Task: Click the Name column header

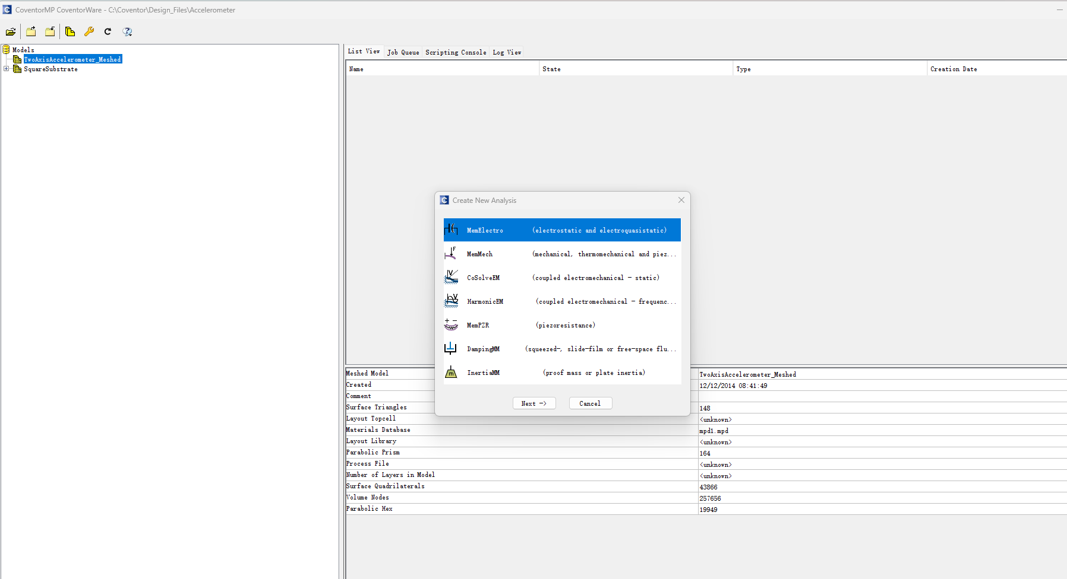Action: pos(442,69)
